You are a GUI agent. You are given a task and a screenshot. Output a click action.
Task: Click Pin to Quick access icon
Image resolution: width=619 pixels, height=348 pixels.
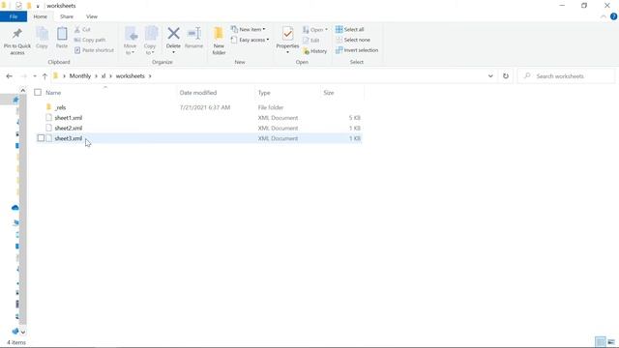tap(17, 34)
